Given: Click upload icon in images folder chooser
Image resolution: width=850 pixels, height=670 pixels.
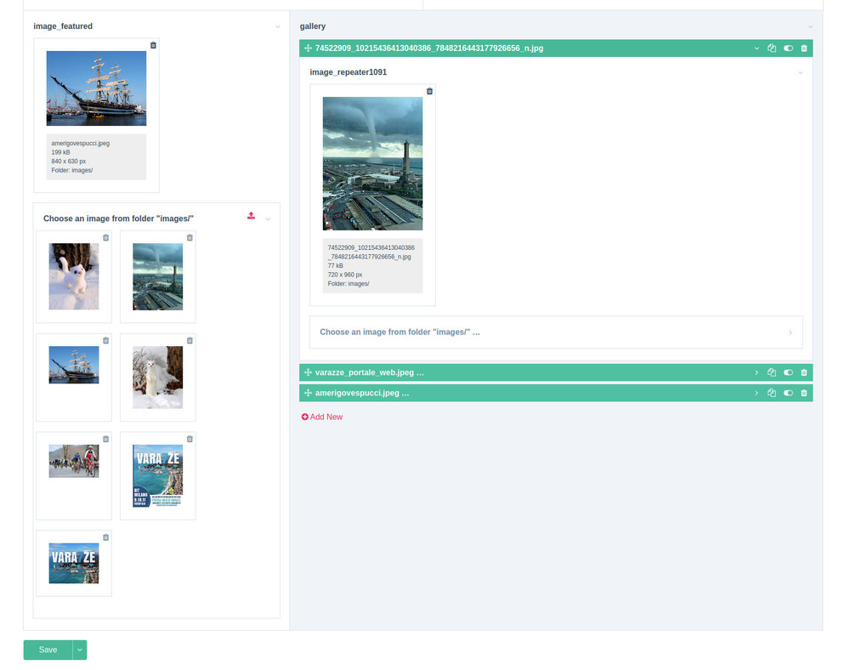Looking at the screenshot, I should [251, 217].
